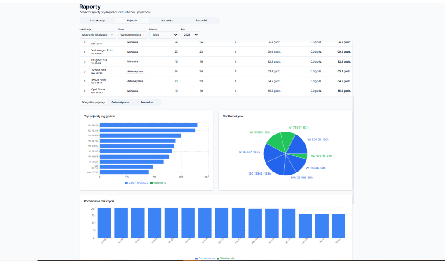Image resolution: width=445 pixels, height=261 pixels.
Task: Expand the Skoda Fabia row chevron
Action: click(85, 81)
